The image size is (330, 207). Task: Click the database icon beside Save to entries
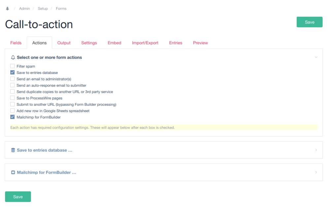click(13, 150)
